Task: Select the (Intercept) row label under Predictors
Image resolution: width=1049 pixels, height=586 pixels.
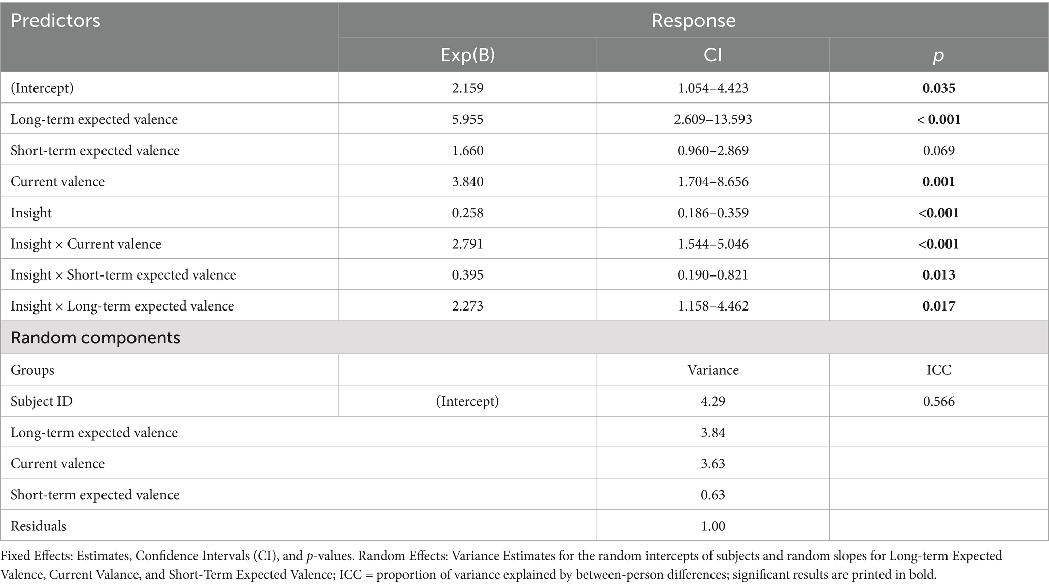Action: coord(42,88)
